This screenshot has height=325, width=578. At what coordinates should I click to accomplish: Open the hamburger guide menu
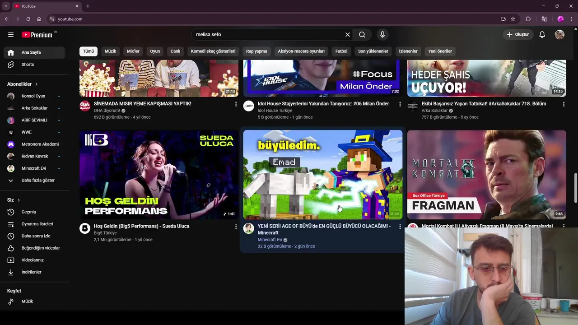[11, 35]
